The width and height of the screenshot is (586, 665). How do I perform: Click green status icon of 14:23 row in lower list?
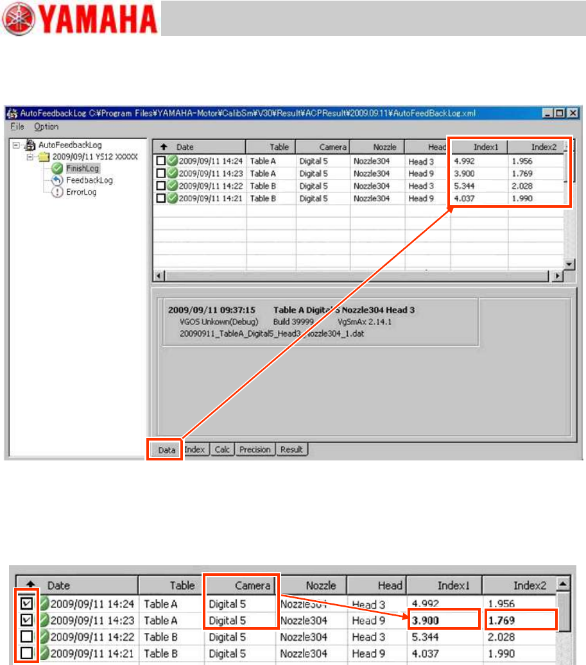tap(44, 620)
